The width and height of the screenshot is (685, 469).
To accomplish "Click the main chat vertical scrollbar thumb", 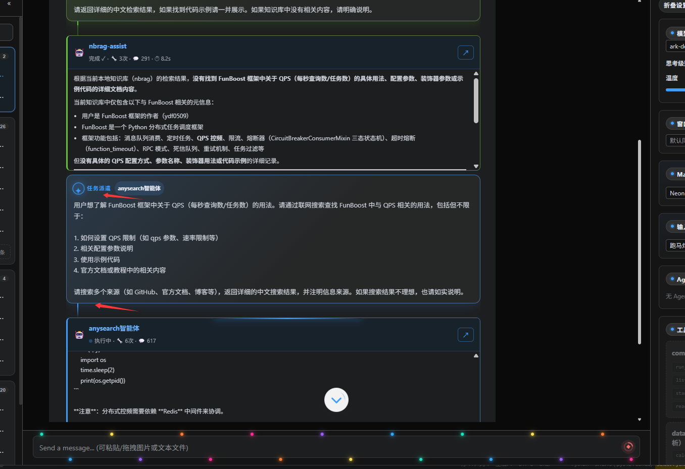I will pos(640,242).
